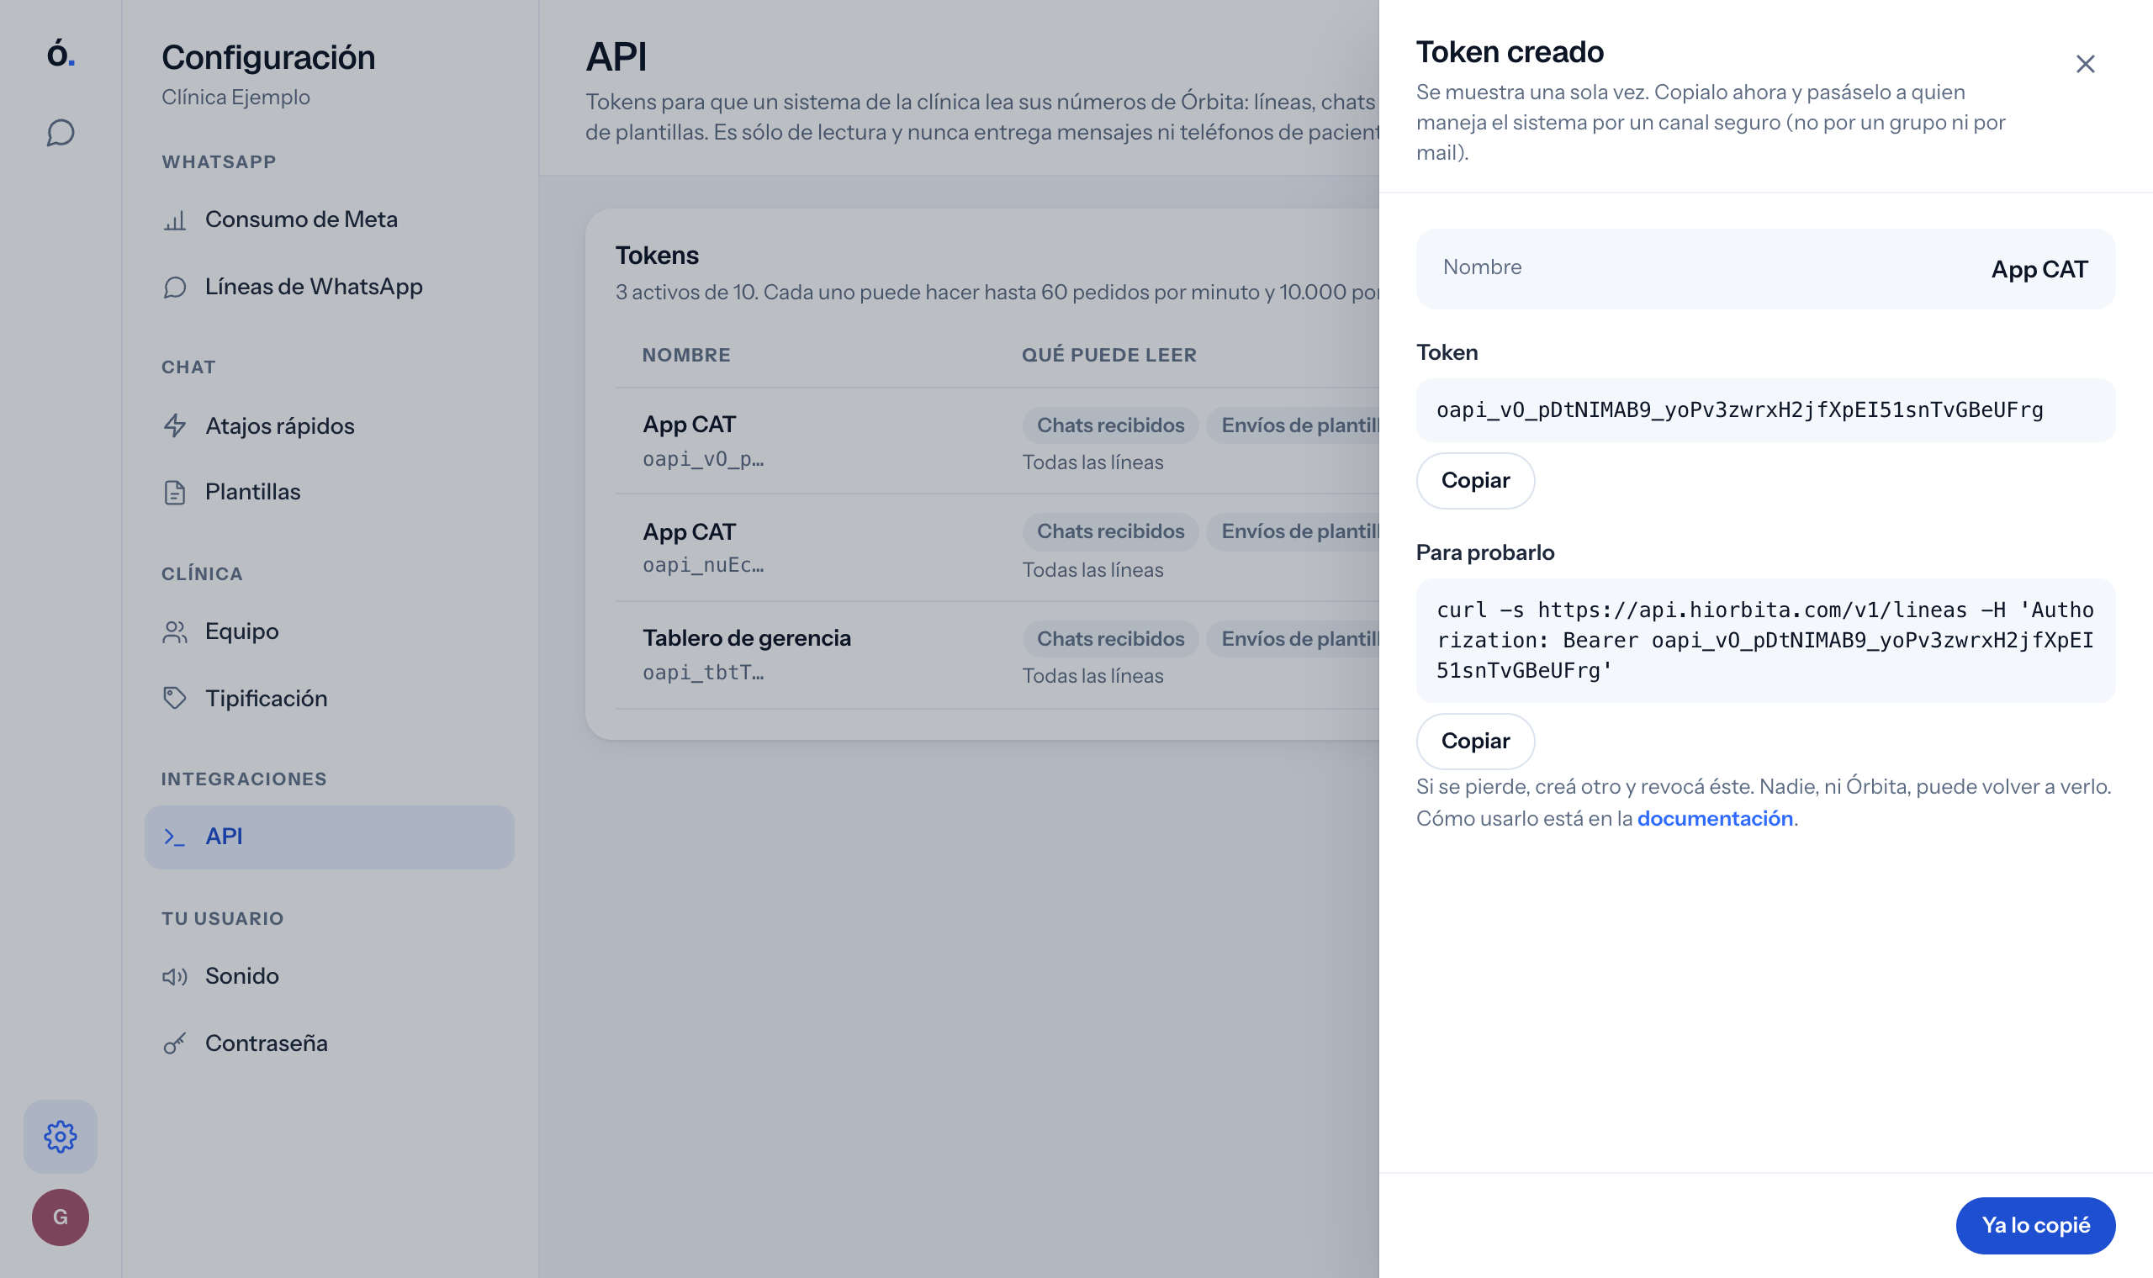Close the Token creado panel with the X
The height and width of the screenshot is (1278, 2153).
2085,64
